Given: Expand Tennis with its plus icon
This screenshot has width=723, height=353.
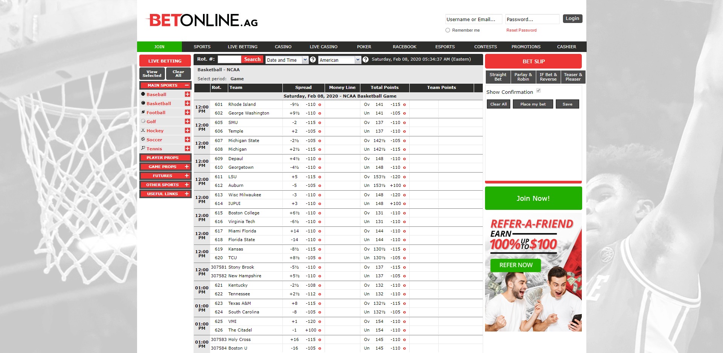Looking at the screenshot, I should (187, 148).
